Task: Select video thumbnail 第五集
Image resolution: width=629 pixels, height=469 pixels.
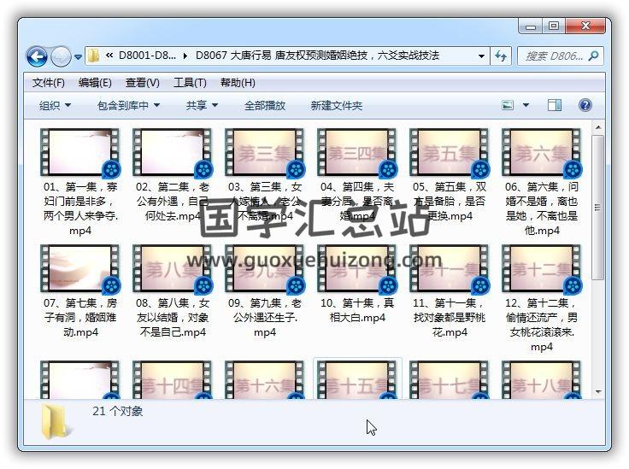Action: point(450,152)
